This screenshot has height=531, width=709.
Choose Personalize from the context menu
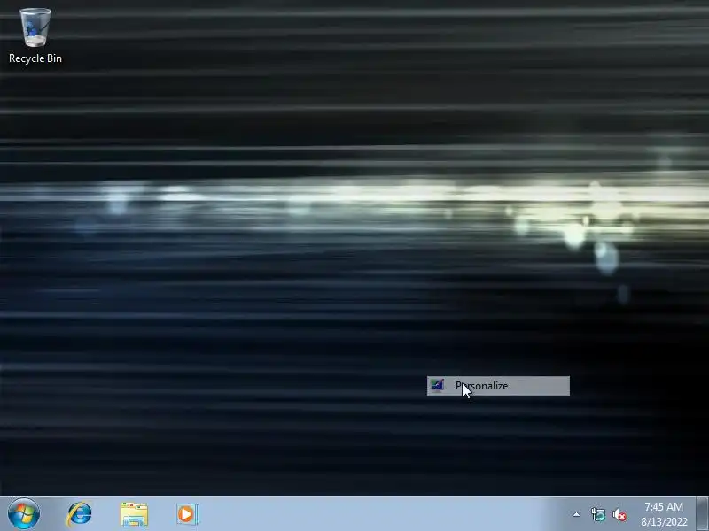coord(498,386)
